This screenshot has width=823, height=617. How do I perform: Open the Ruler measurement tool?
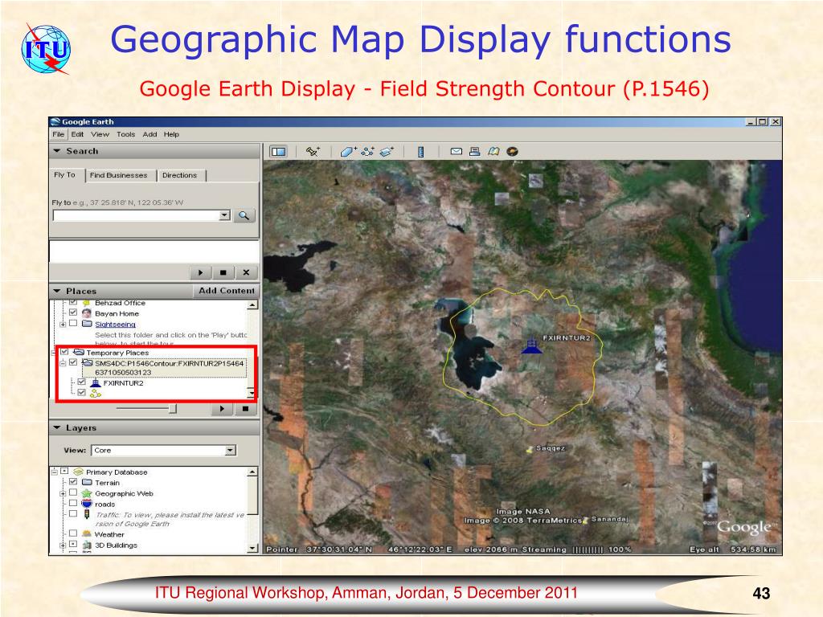tap(420, 152)
